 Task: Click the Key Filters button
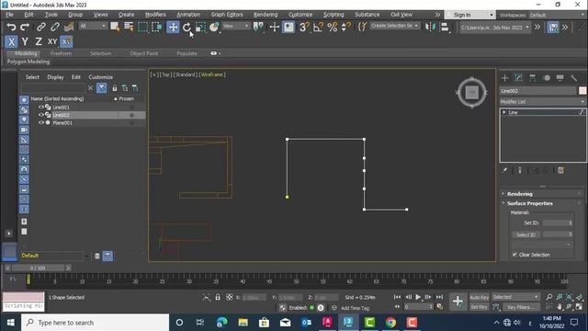[521, 306]
